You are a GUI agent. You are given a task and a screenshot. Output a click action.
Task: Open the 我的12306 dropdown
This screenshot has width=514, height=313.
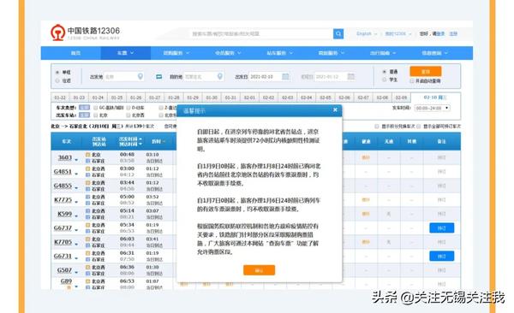click(x=397, y=33)
